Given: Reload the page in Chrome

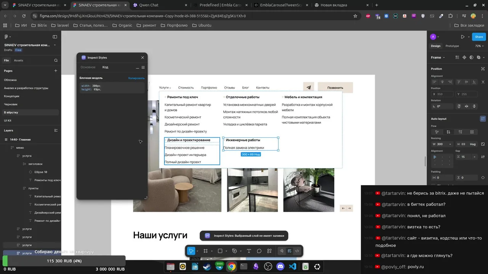Looking at the screenshot, I should pyautogui.click(x=24, y=16).
